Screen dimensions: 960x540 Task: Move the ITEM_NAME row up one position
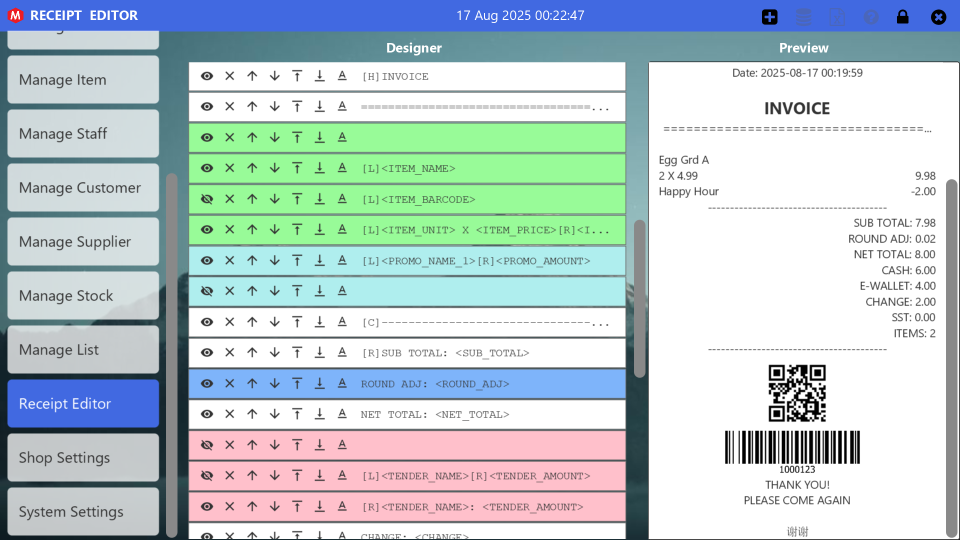pos(252,168)
